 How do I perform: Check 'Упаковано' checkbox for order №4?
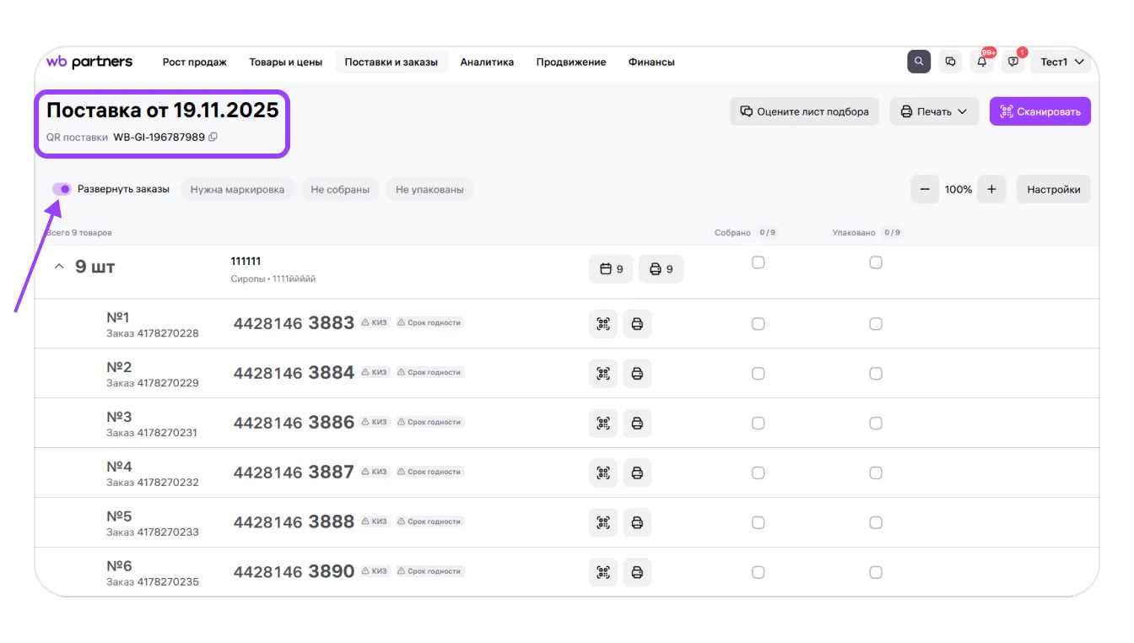[876, 473]
